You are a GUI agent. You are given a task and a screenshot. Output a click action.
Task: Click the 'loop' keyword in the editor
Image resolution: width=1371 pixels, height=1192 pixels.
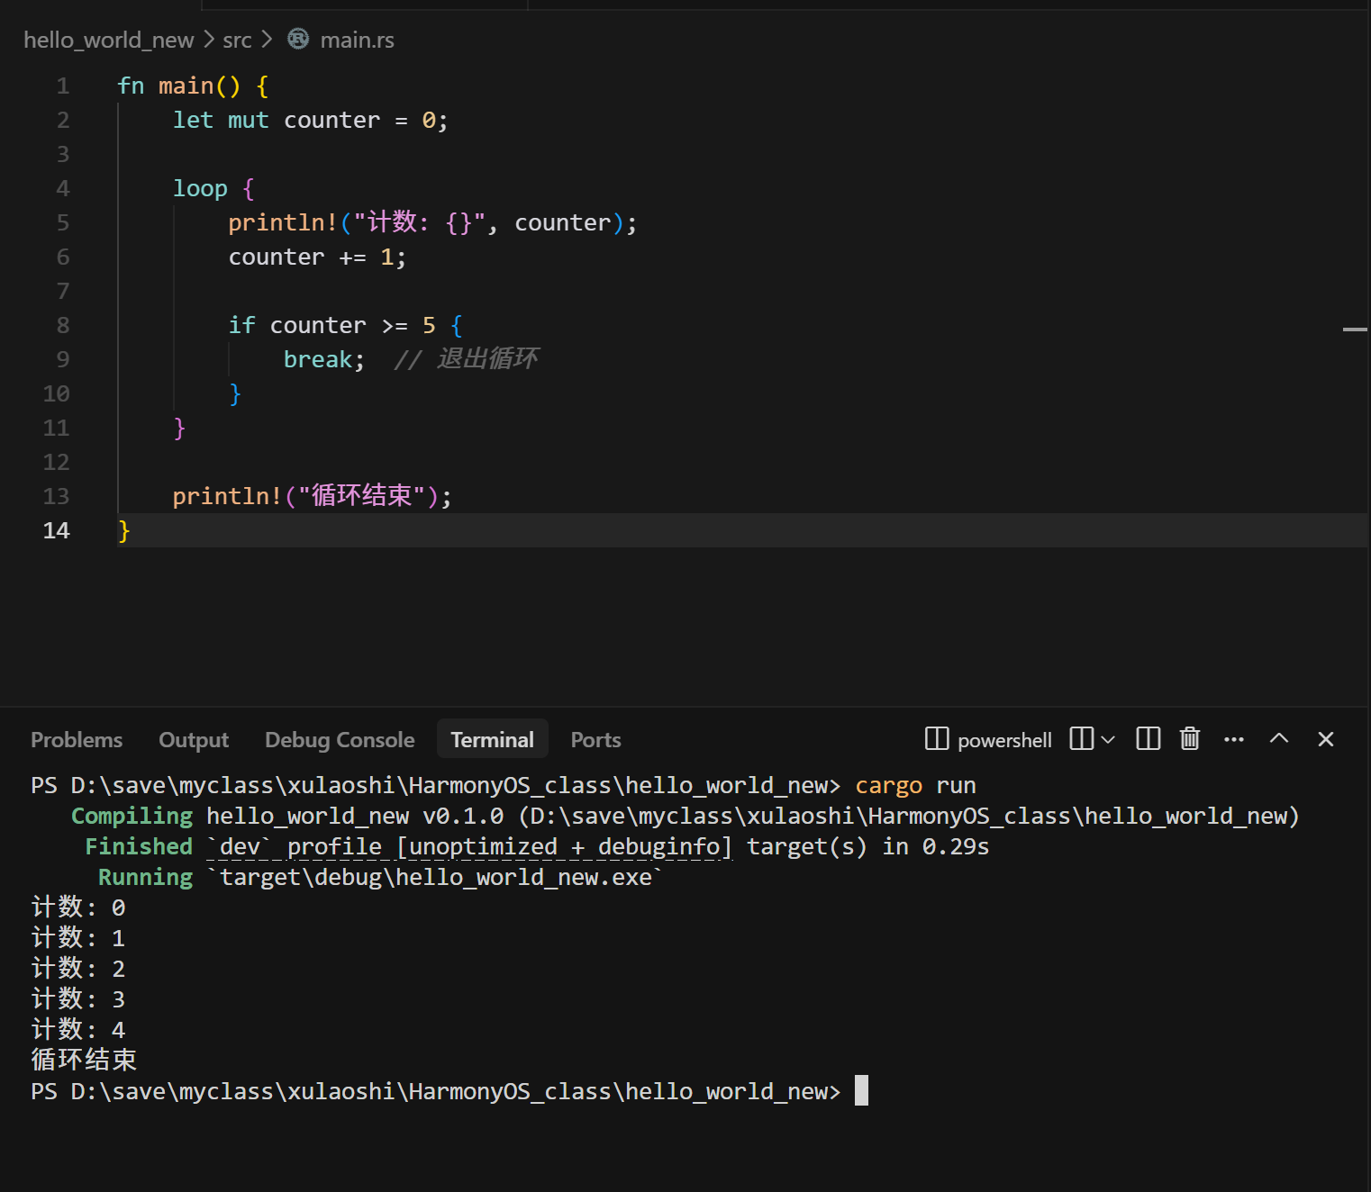[200, 188]
